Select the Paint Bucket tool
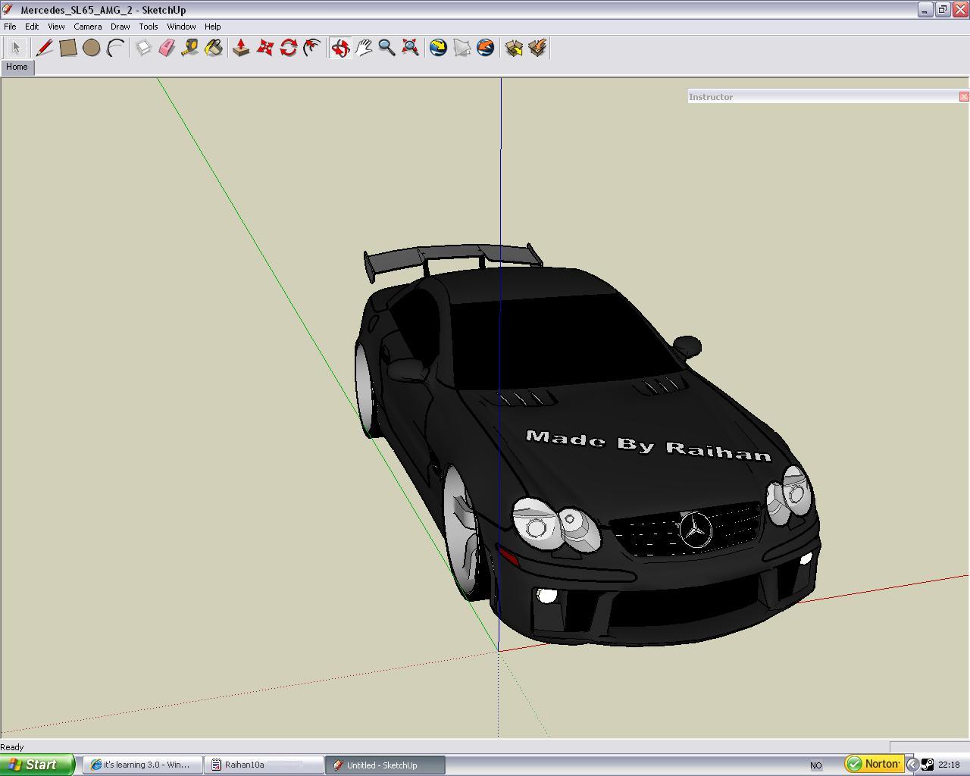970x776 pixels. (214, 48)
